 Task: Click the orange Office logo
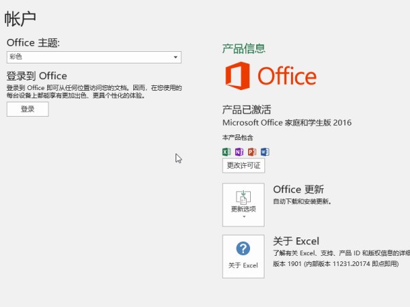pos(271,76)
